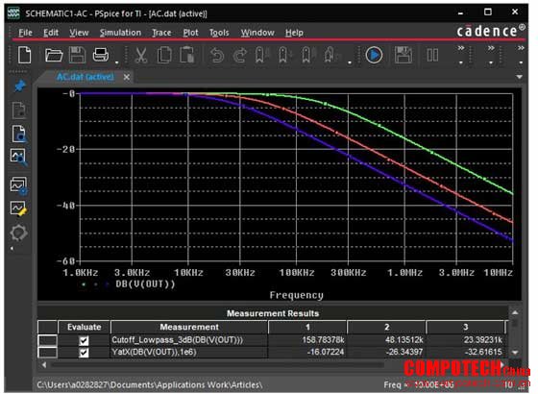Screen dimensions: 538x394
Task: Click the Cut scissors icon
Action: coord(140,56)
